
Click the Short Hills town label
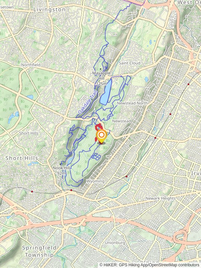tap(22, 158)
